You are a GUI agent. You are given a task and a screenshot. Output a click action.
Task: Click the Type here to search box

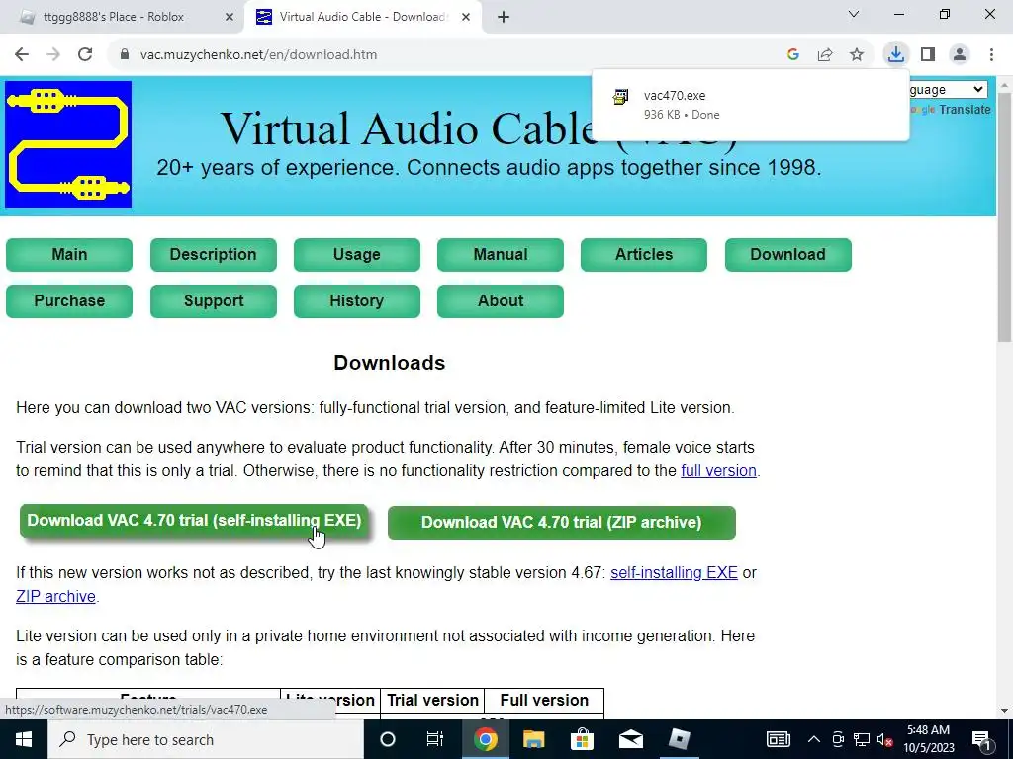click(206, 739)
